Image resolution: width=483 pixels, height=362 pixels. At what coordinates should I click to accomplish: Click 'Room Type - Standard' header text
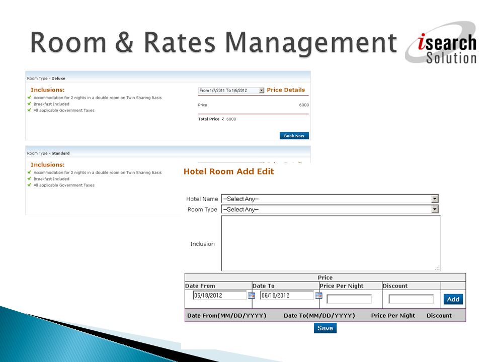tap(48, 153)
